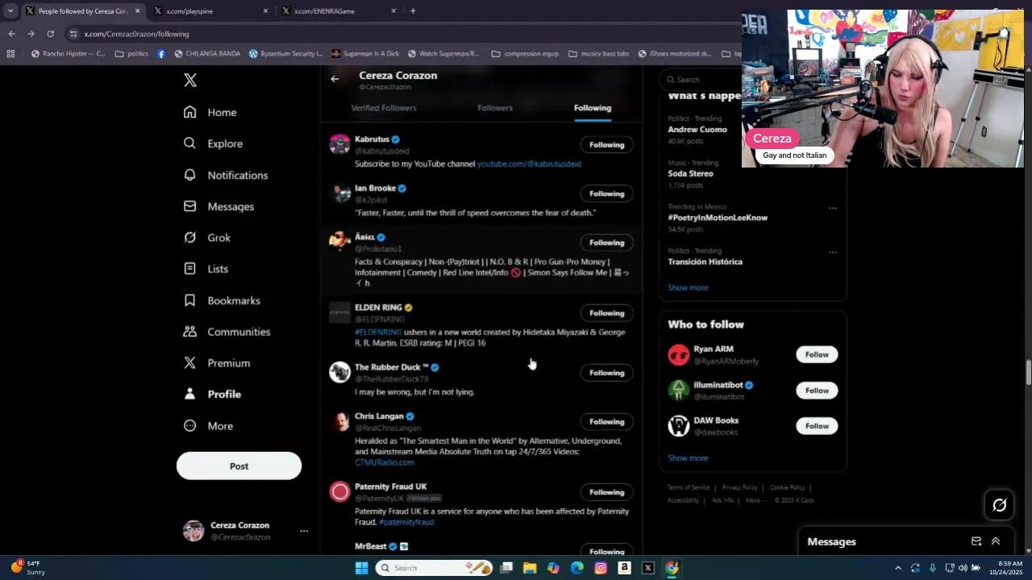Viewport: 1032px width, 580px height.
Task: Click the back arrow beside Cereza Corazon
Action: tap(335, 79)
